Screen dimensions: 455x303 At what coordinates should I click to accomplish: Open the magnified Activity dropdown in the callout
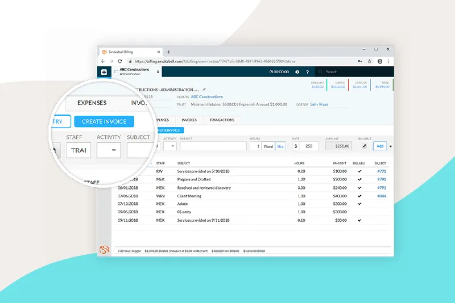[x=109, y=150]
